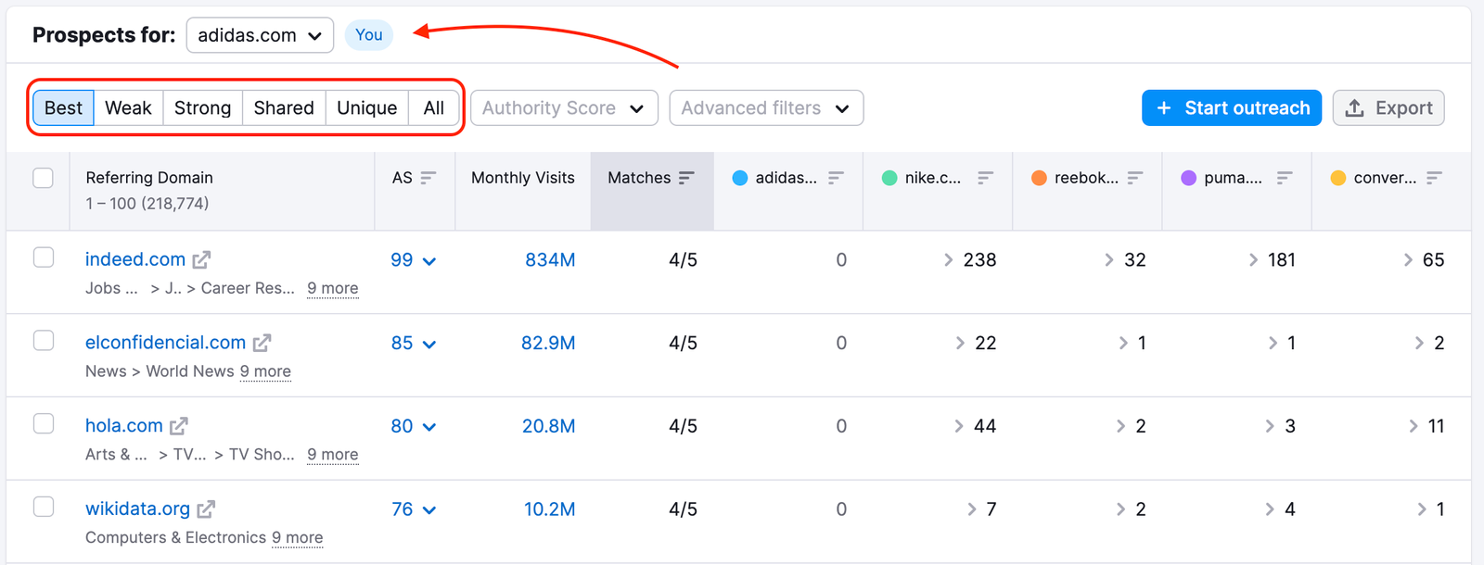Image resolution: width=1484 pixels, height=565 pixels.
Task: Switch to the Unique tab
Action: 366,108
